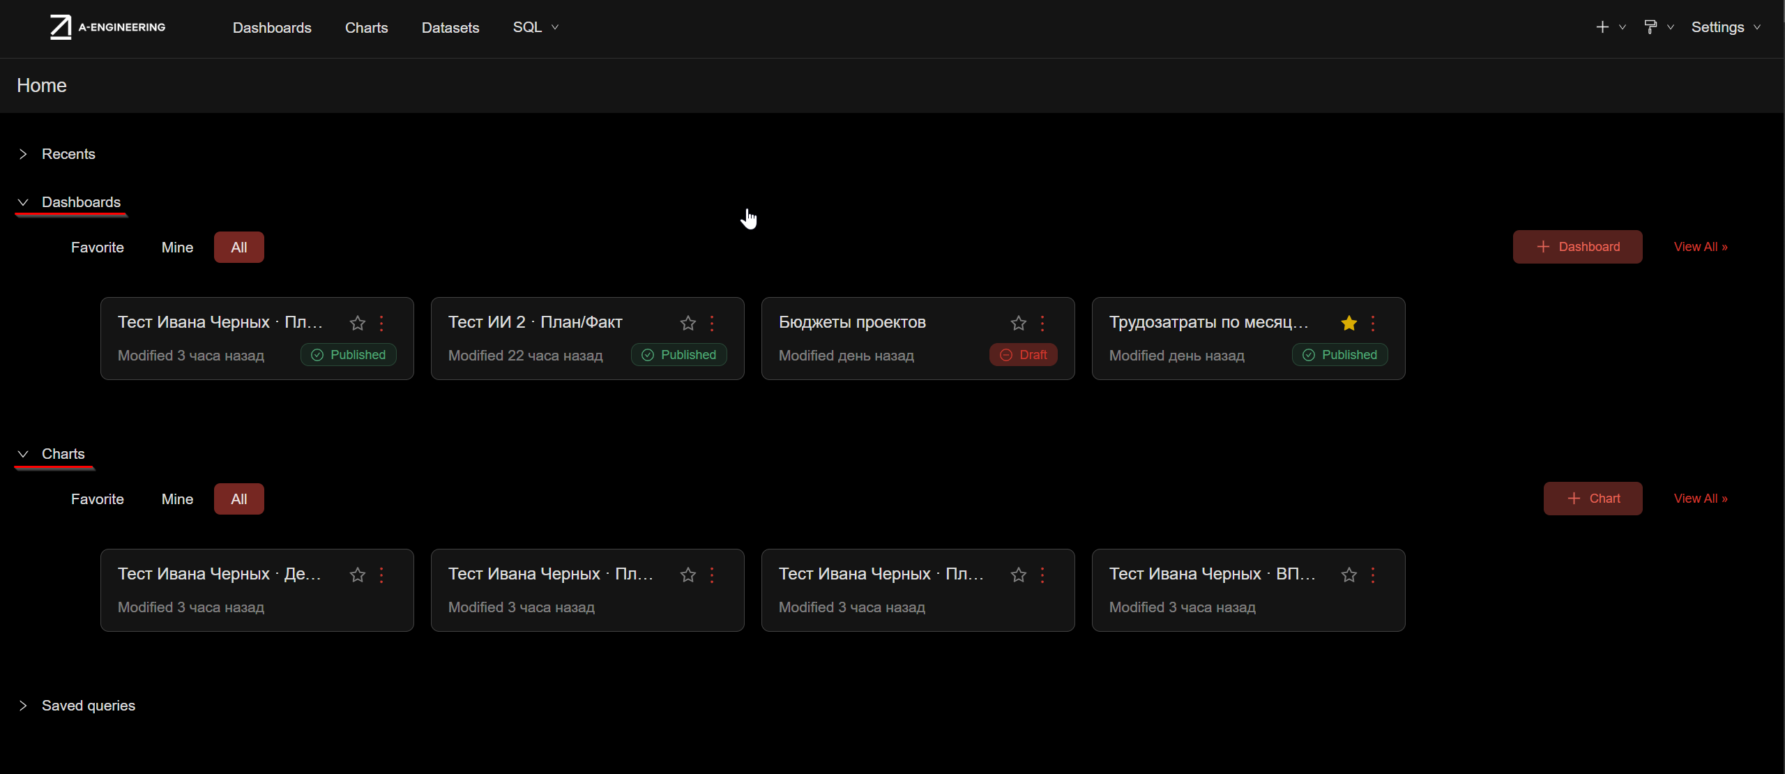Screen dimensions: 1785x774
Task: Select Favorite tab under Dashboards
Action: pos(98,248)
